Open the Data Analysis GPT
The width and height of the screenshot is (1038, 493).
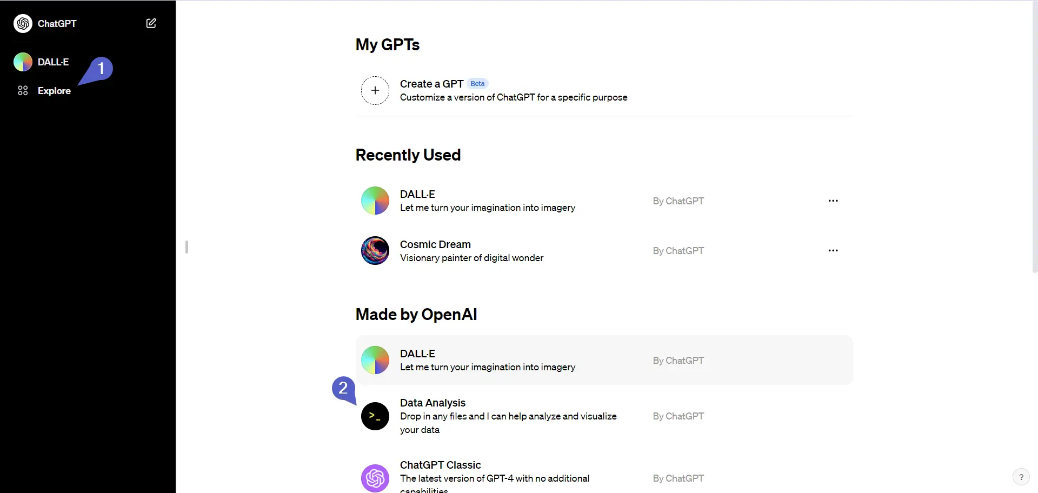click(x=604, y=416)
